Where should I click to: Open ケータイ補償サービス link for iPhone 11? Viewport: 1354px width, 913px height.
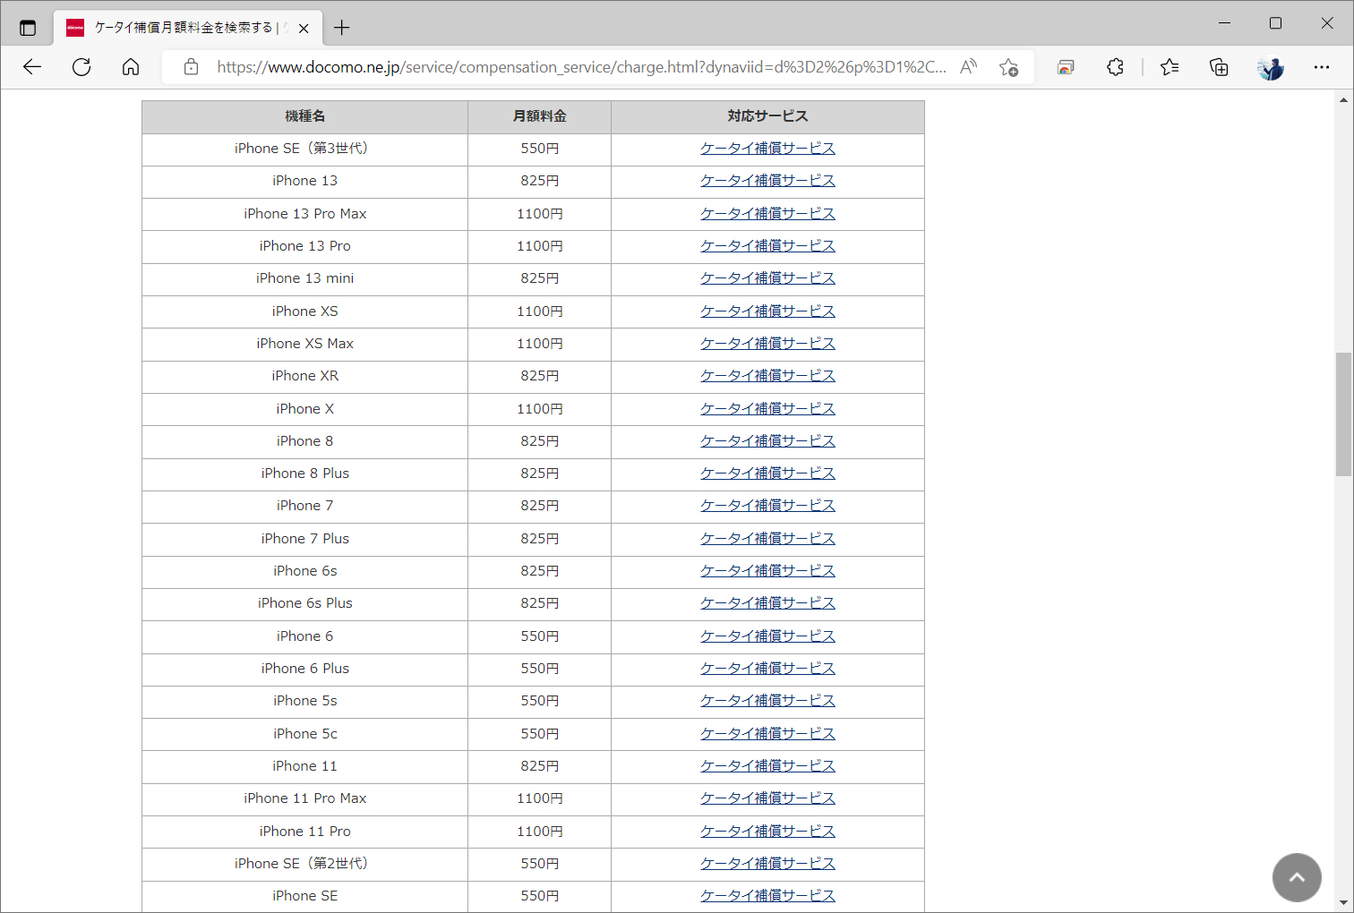tap(767, 766)
